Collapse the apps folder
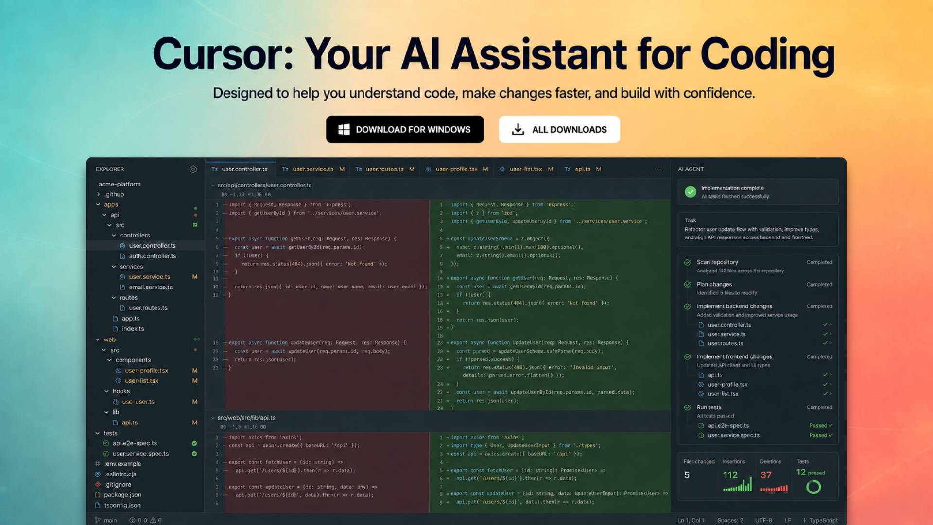Viewport: 933px width, 525px height. (98, 204)
